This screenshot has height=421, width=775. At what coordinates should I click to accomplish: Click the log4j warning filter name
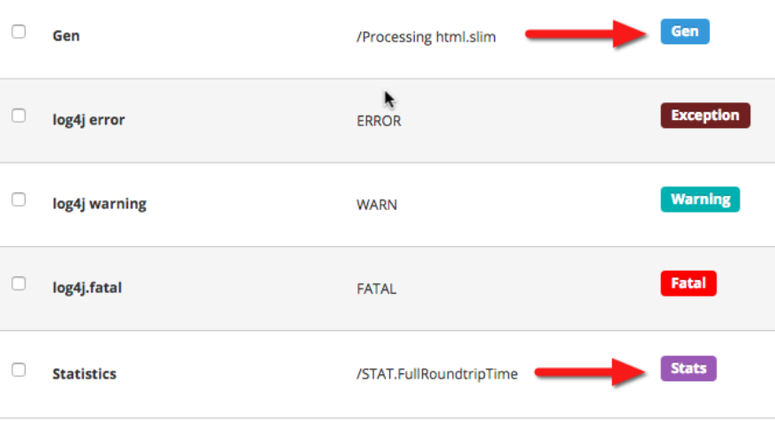(99, 204)
